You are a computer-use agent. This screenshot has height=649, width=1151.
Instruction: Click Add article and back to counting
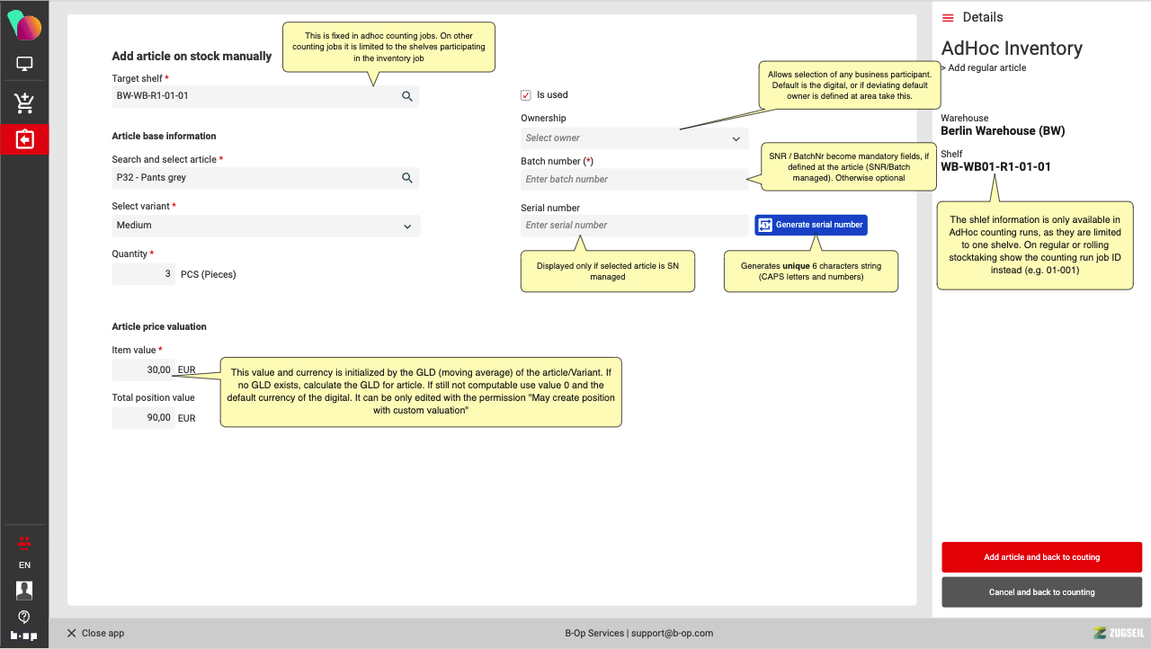point(1041,557)
